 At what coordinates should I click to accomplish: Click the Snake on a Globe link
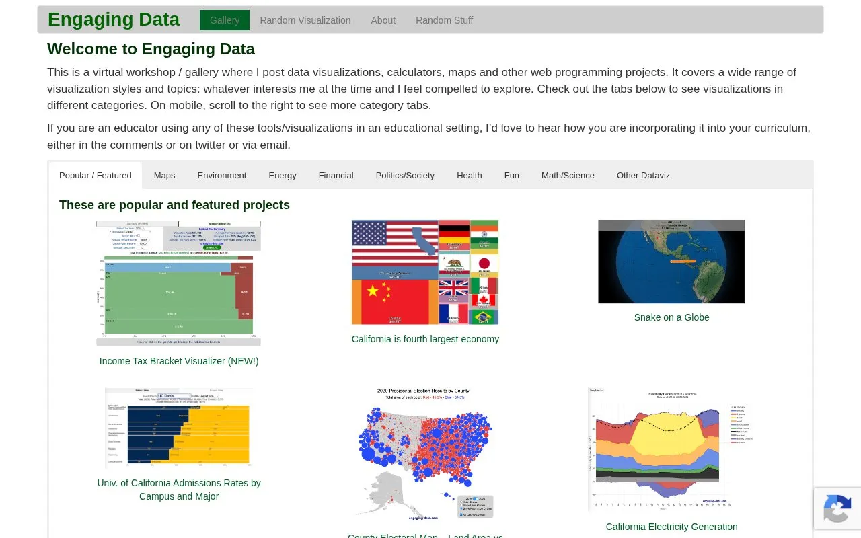point(671,317)
